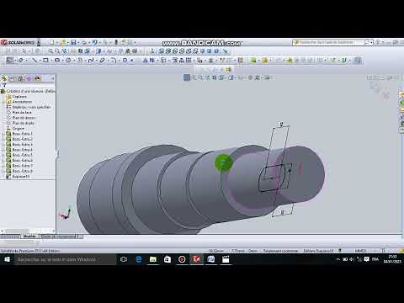This screenshot has height=303, width=404.
Task: Open the PropertyManager tab
Action: click(12, 78)
